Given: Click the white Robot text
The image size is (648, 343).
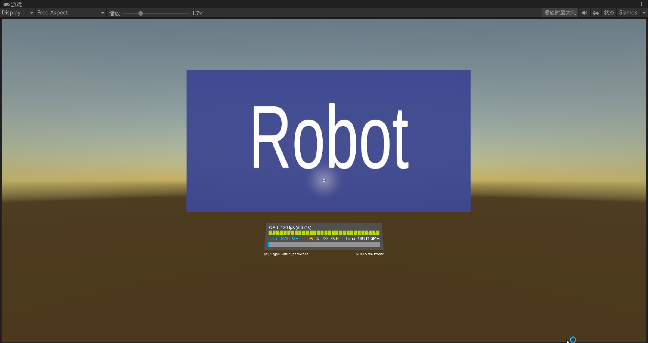Looking at the screenshot, I should pos(330,137).
